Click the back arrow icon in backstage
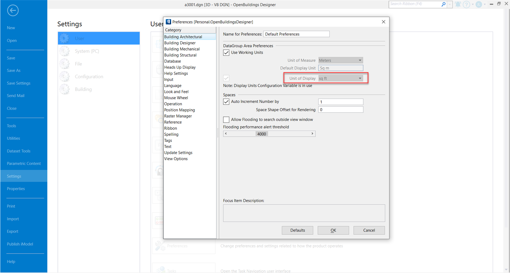The height and width of the screenshot is (273, 510). pyautogui.click(x=13, y=10)
